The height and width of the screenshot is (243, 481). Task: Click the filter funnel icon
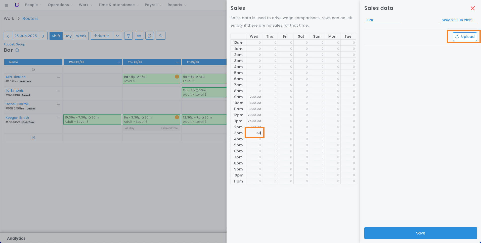point(128,36)
